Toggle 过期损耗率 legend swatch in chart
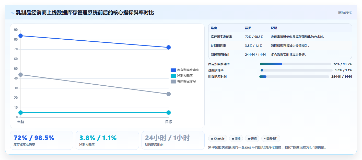 pos(173,76)
